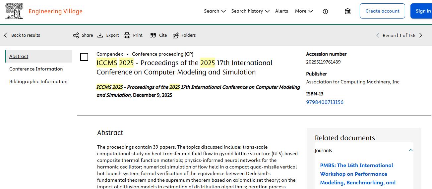This screenshot has width=432, height=189.
Task: Open the More dropdown menu
Action: coord(304,11)
